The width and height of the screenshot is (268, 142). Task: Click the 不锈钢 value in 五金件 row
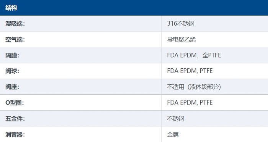(x=176, y=119)
